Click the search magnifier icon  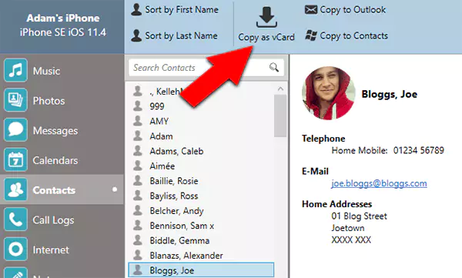(x=274, y=68)
